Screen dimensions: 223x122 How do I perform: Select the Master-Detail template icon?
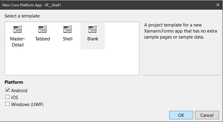(18, 29)
